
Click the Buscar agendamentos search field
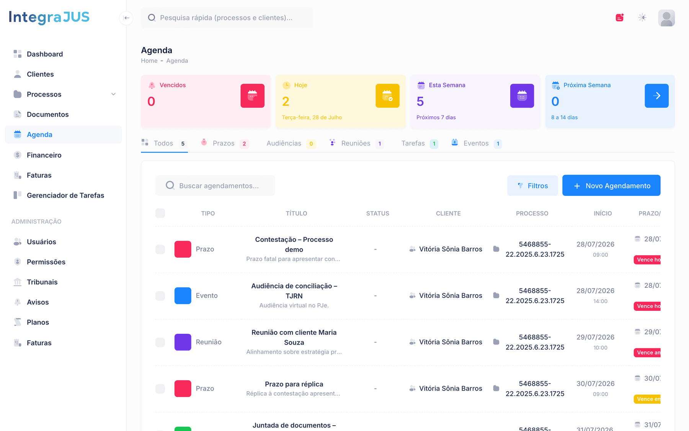click(215, 186)
